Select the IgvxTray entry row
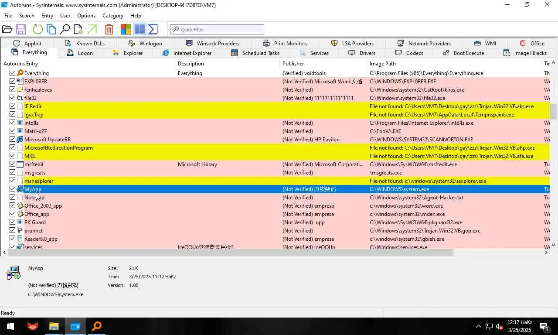This screenshot has height=335, width=558. [275, 115]
